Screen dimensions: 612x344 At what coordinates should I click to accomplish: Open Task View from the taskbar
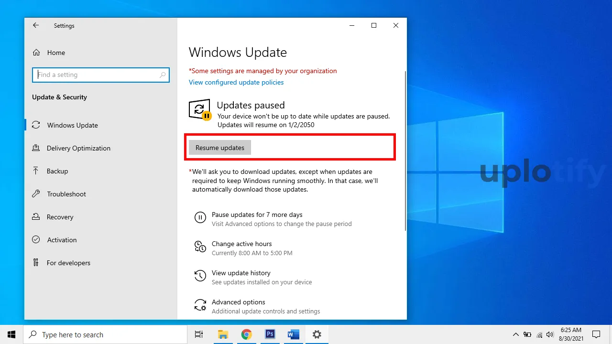pos(199,334)
